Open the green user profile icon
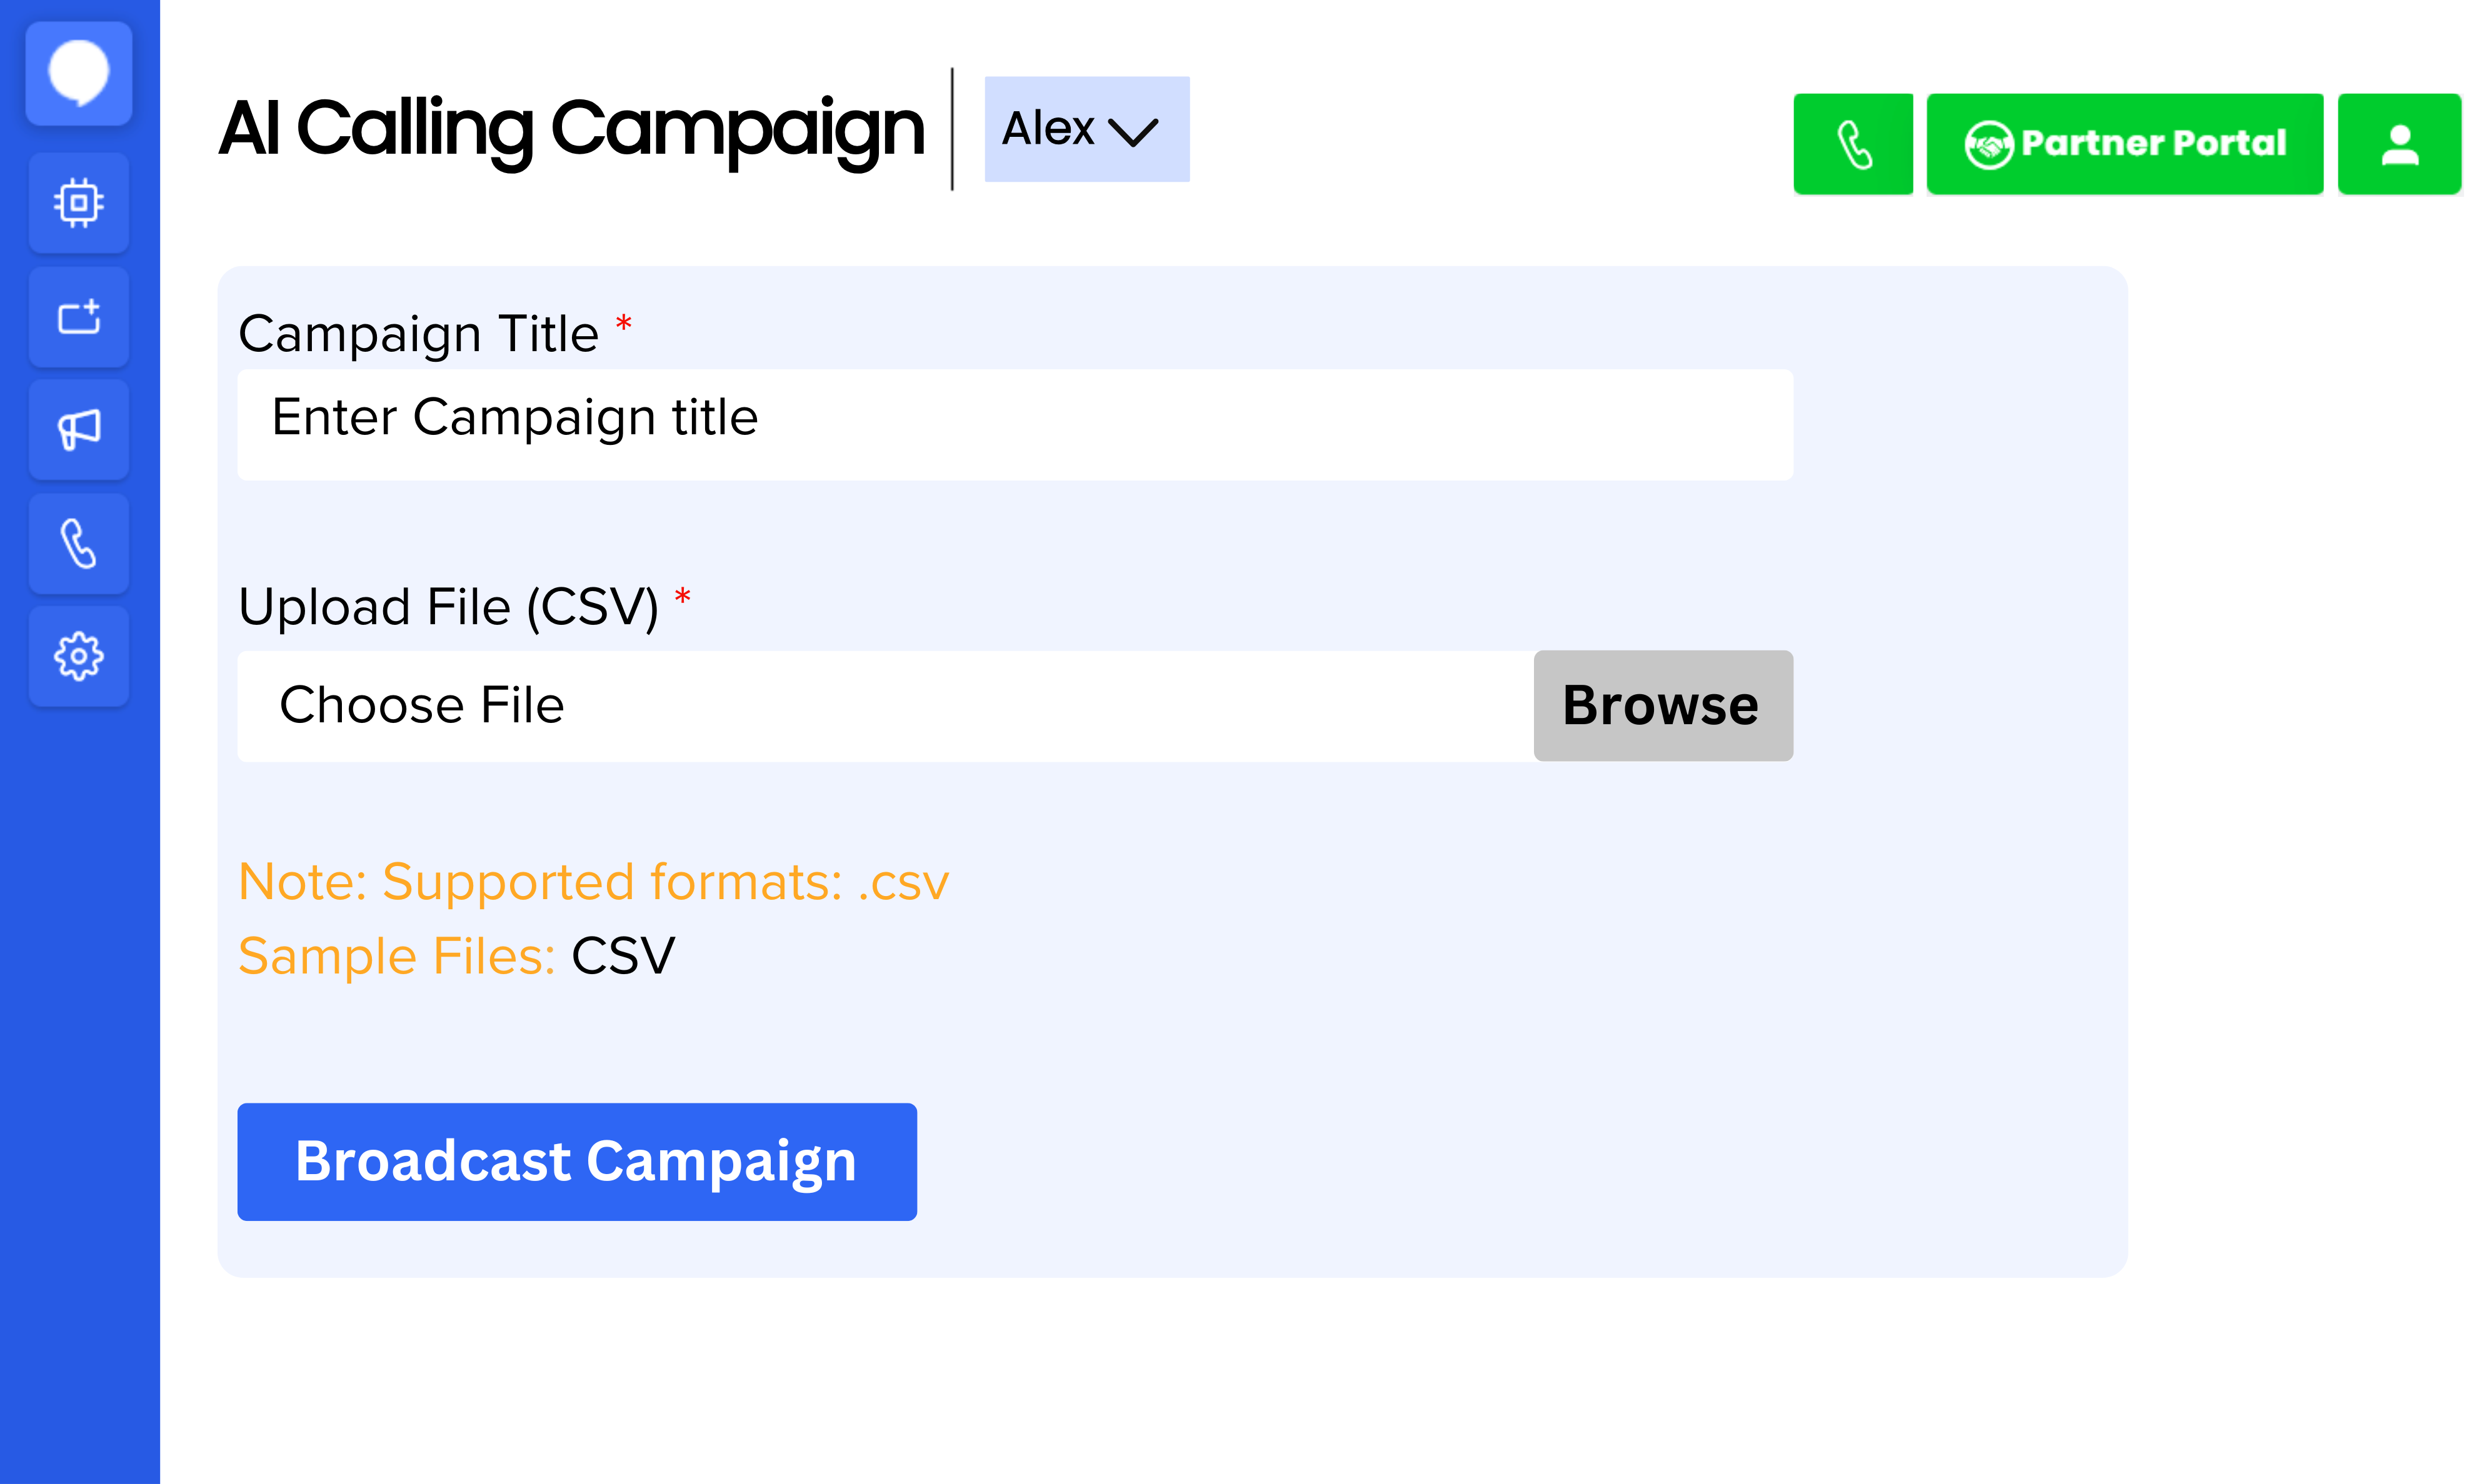2481x1484 pixels. [2398, 144]
